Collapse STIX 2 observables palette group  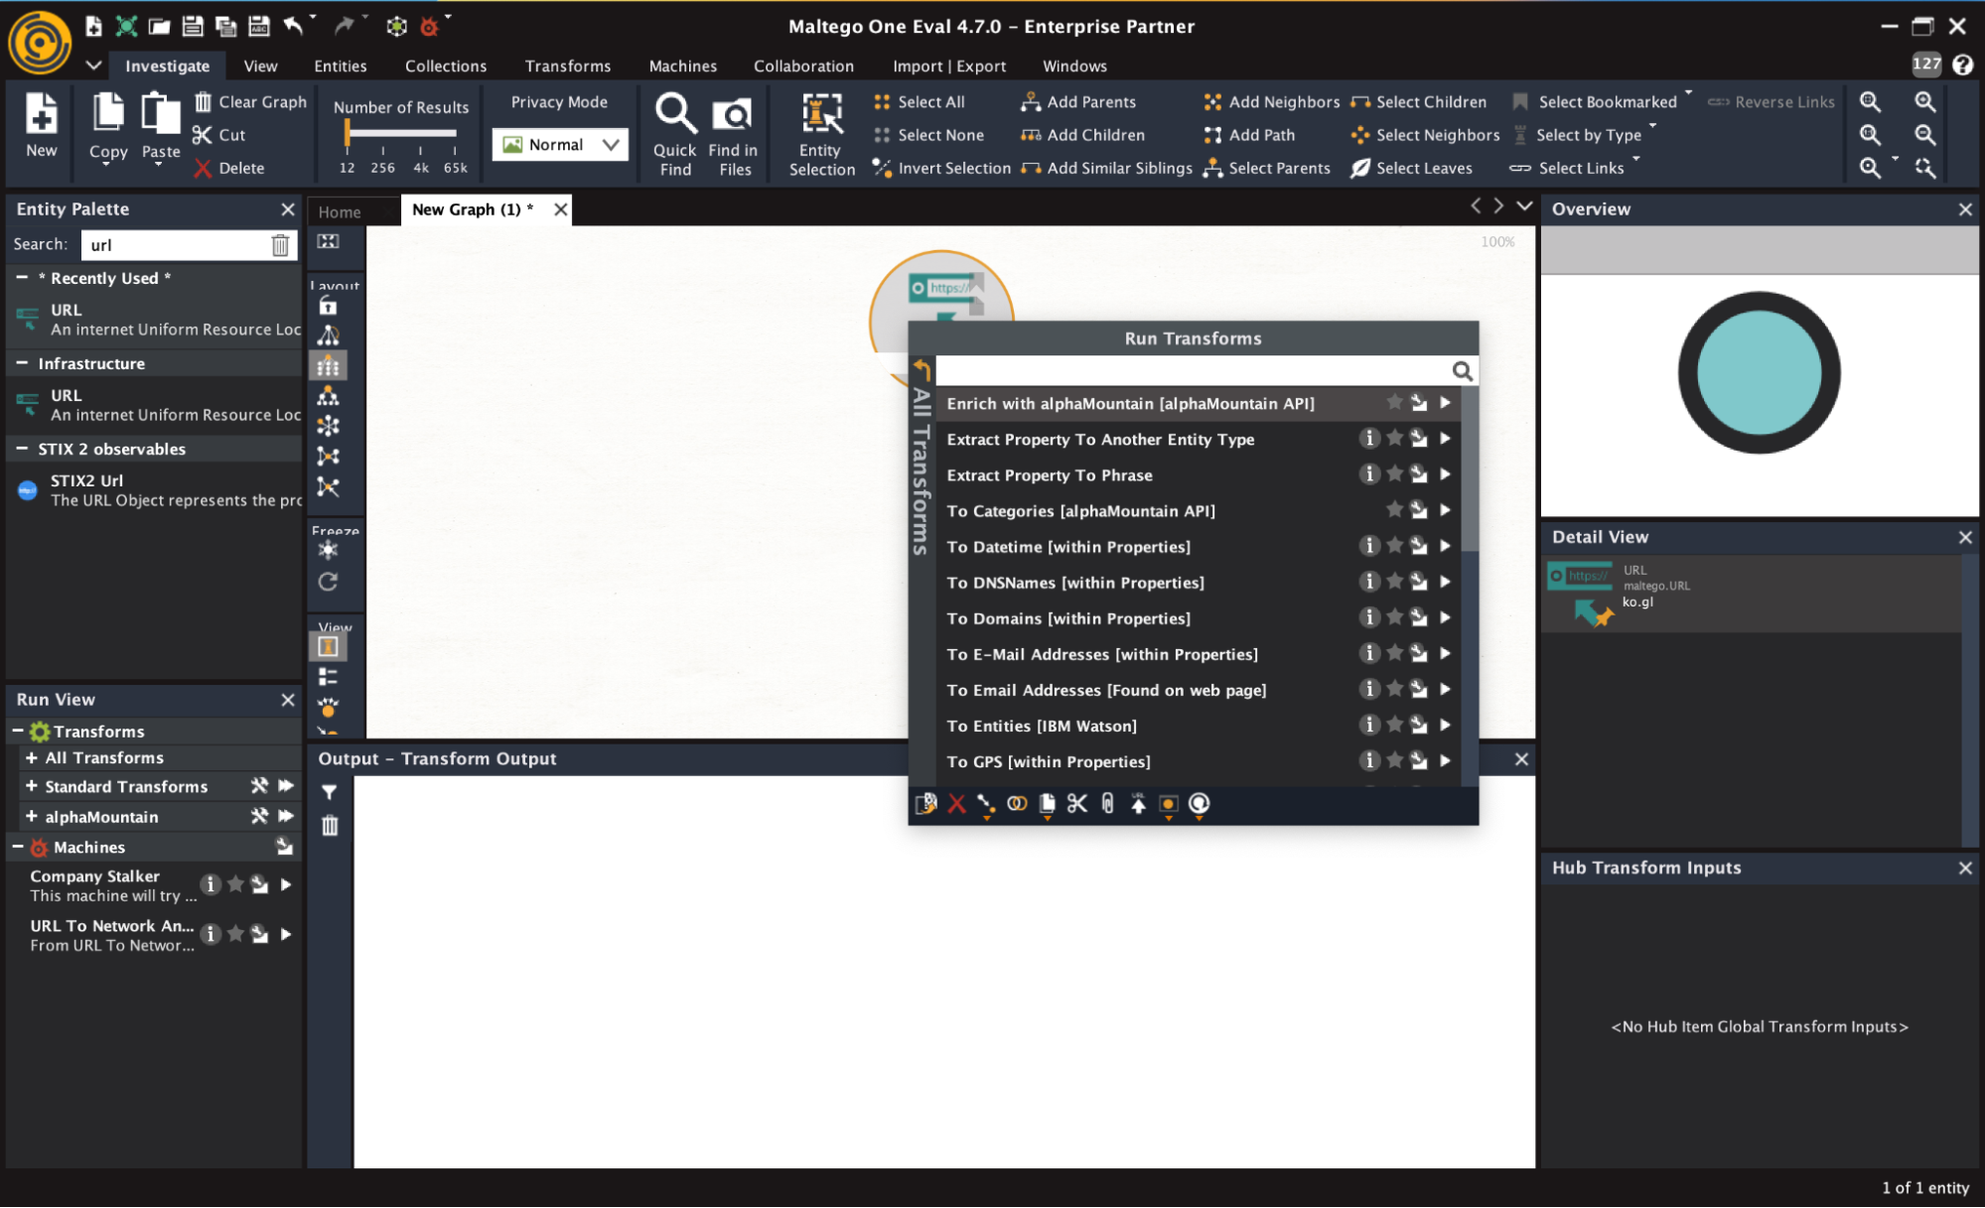(x=21, y=449)
